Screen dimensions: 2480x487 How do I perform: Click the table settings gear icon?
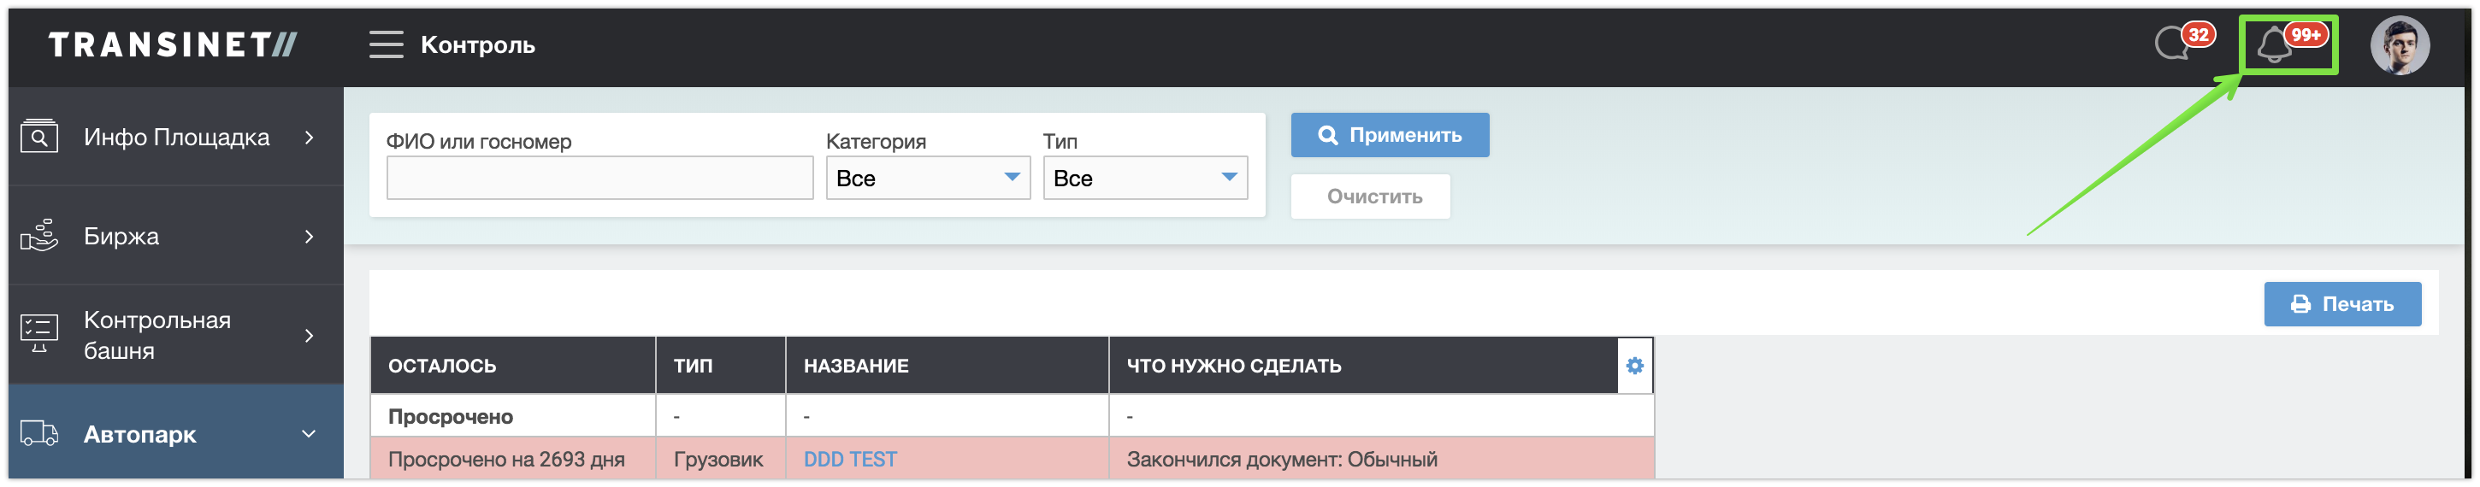click(1635, 366)
